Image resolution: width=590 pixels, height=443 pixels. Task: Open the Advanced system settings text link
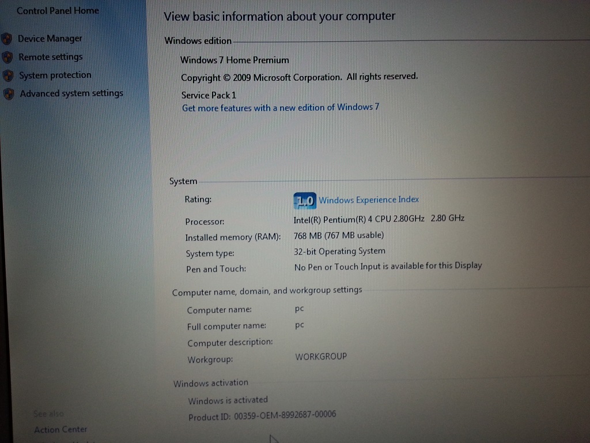[71, 93]
